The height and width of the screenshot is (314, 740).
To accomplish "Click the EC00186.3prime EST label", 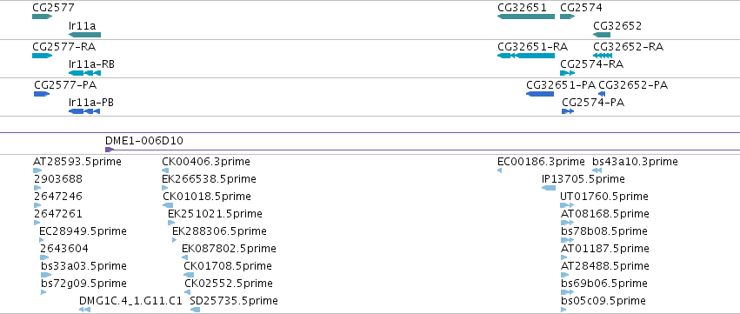I will [x=542, y=162].
